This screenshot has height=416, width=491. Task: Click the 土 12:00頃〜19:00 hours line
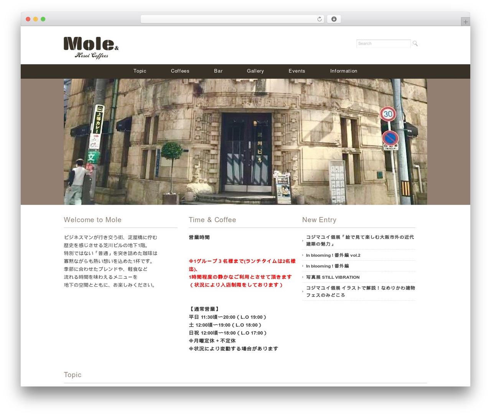pyautogui.click(x=225, y=325)
